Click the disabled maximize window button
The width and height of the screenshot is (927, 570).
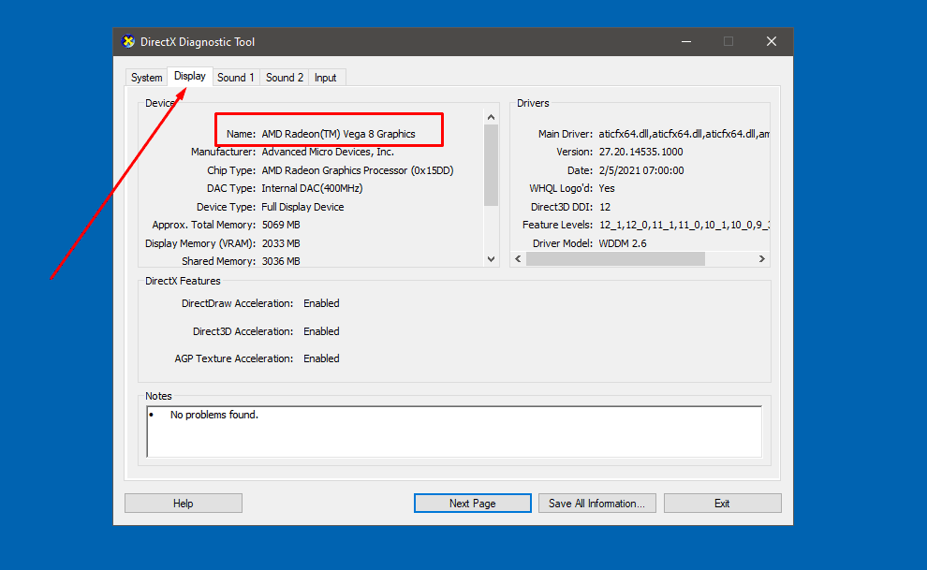point(728,41)
